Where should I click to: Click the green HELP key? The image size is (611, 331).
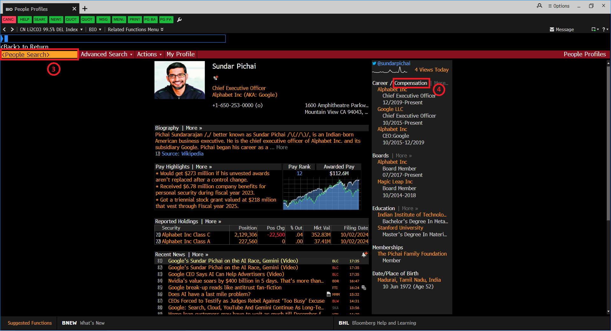25,20
